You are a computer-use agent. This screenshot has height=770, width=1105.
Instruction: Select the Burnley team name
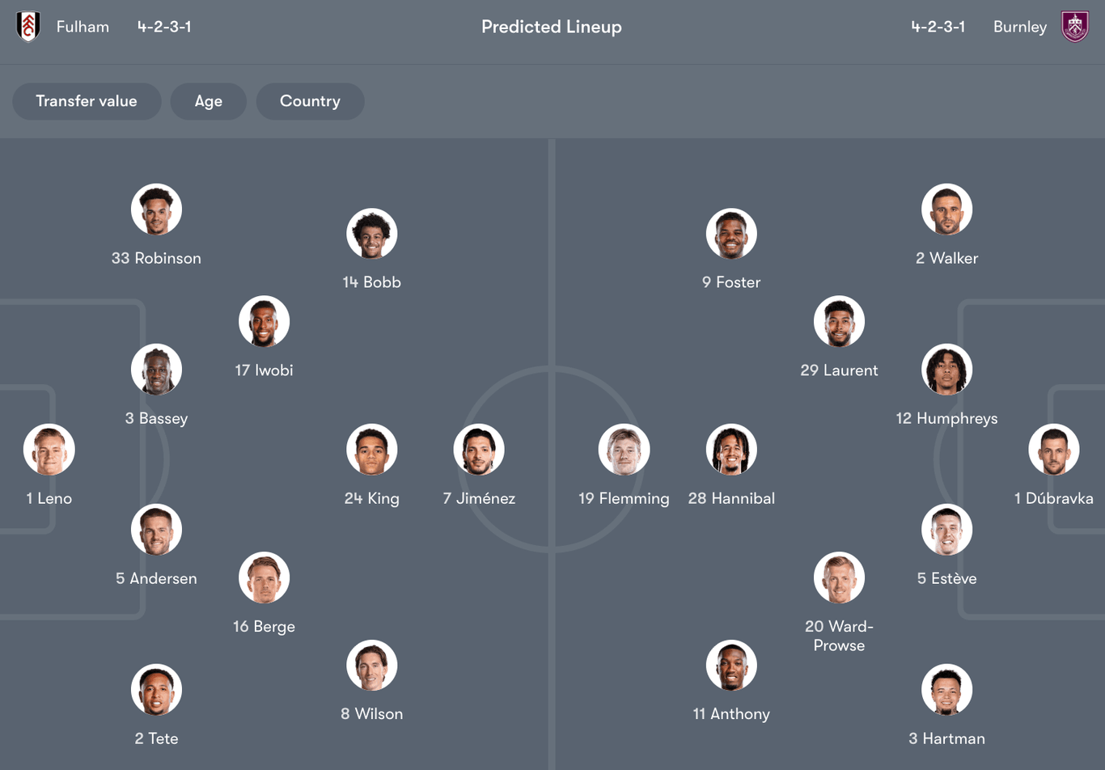pyautogui.click(x=1019, y=26)
